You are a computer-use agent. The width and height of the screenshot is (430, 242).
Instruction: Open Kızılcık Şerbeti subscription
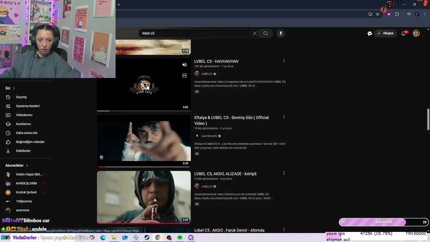[x=26, y=192]
